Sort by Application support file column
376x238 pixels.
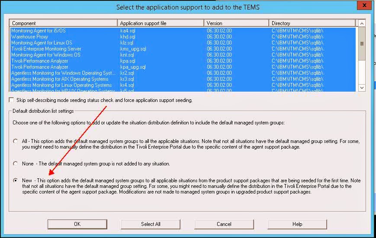click(161, 23)
